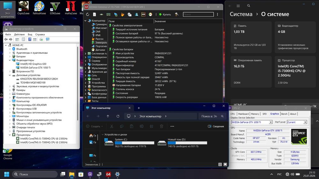319x179 pixels.
Task: Open the CPU-Z Perf Level dropdown
Action: point(305,122)
